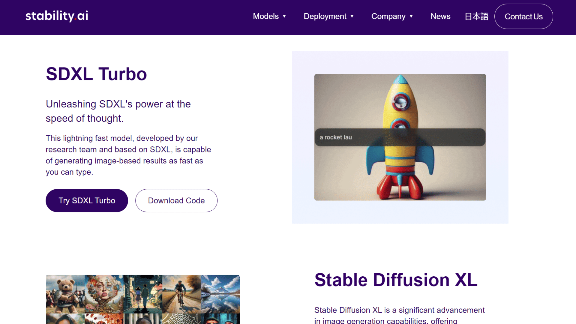Image resolution: width=576 pixels, height=324 pixels.
Task: Expand the Models dropdown arrow
Action: click(x=284, y=16)
